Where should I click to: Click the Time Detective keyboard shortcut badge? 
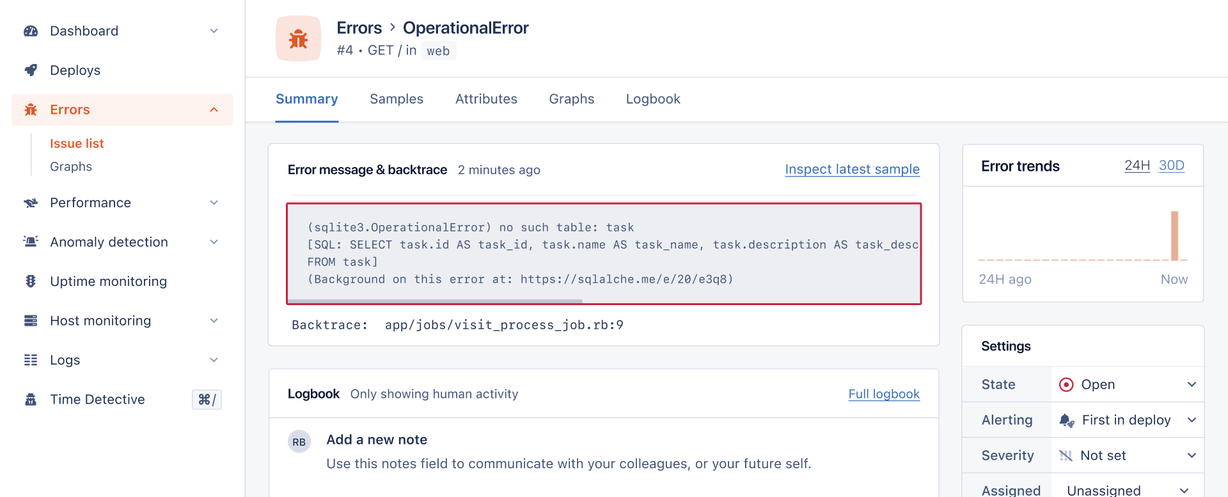click(207, 400)
